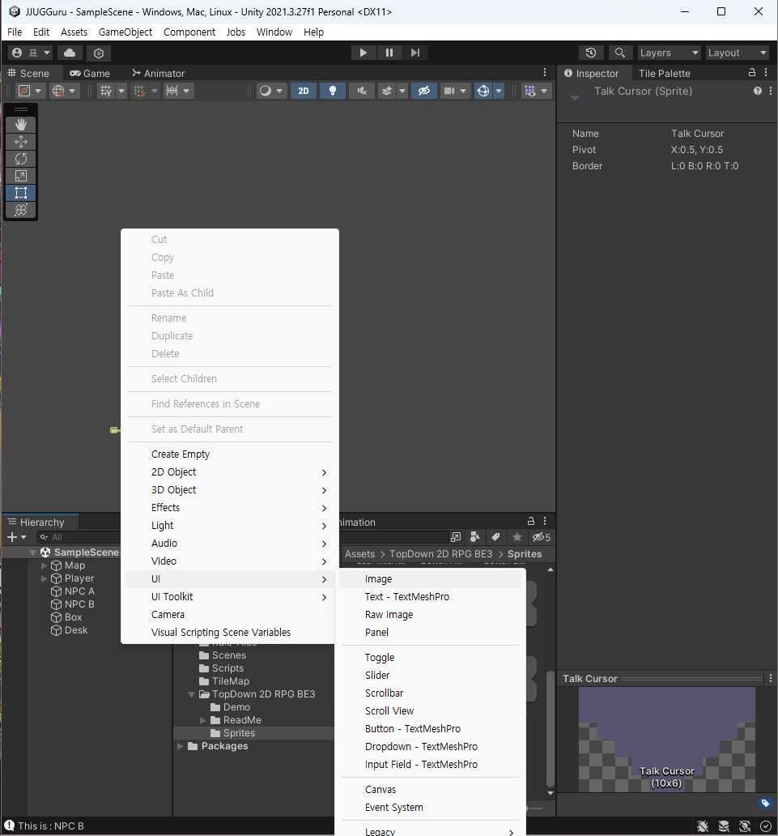The width and height of the screenshot is (778, 836).
Task: Expand the Player object in Hierarchy
Action: pos(45,578)
